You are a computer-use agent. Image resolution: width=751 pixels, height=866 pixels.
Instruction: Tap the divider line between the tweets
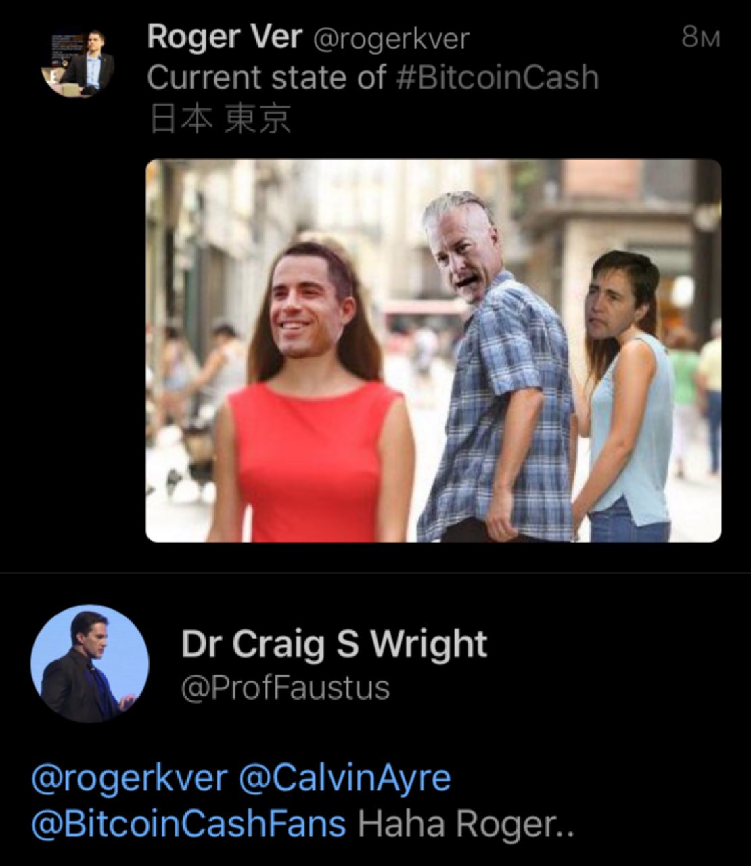tap(375, 572)
